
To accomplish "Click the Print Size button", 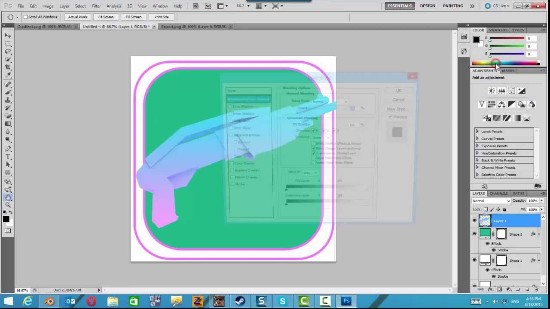I will click(x=161, y=17).
